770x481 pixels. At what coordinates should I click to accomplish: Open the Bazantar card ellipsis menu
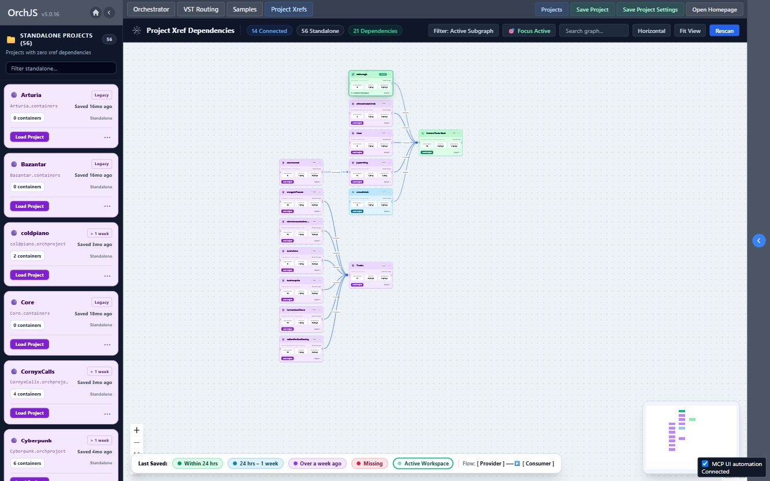pos(107,206)
